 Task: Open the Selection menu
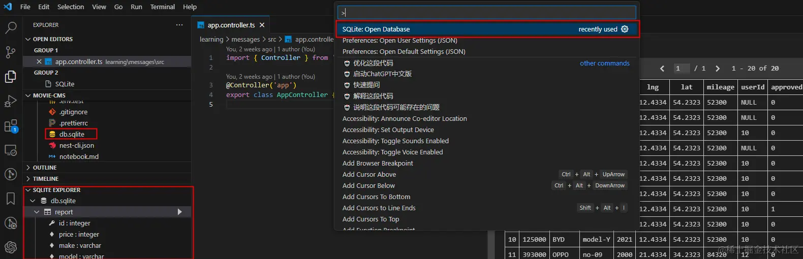[71, 7]
